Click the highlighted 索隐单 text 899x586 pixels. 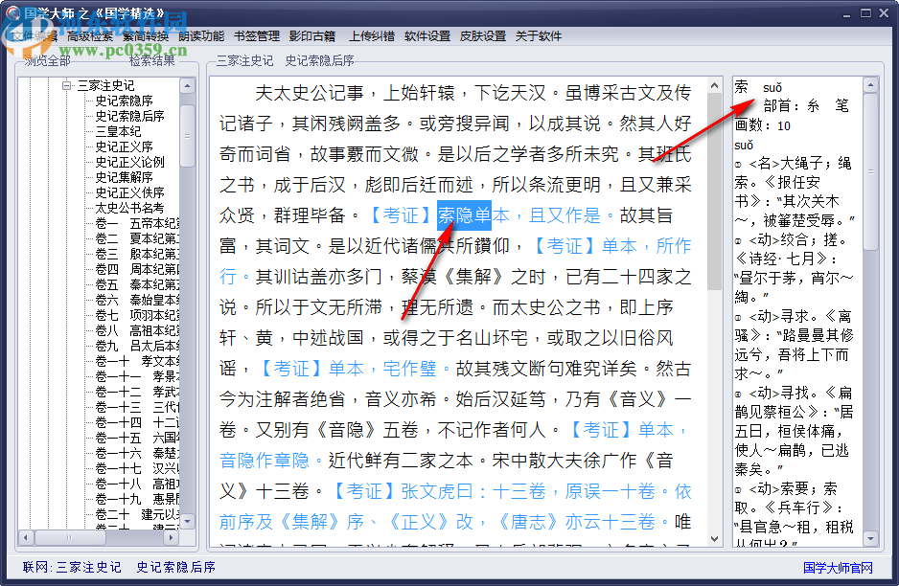(x=466, y=215)
